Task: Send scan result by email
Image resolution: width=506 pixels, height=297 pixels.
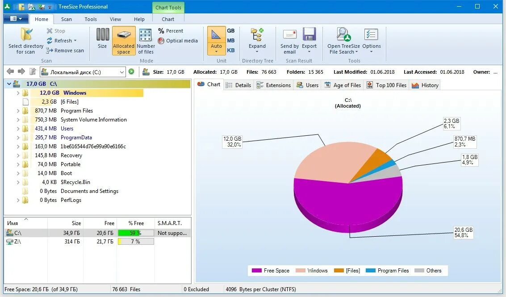Action: [x=289, y=41]
